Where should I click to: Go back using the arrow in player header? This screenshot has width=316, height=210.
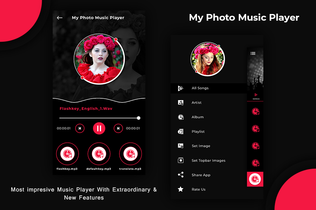tap(59, 18)
